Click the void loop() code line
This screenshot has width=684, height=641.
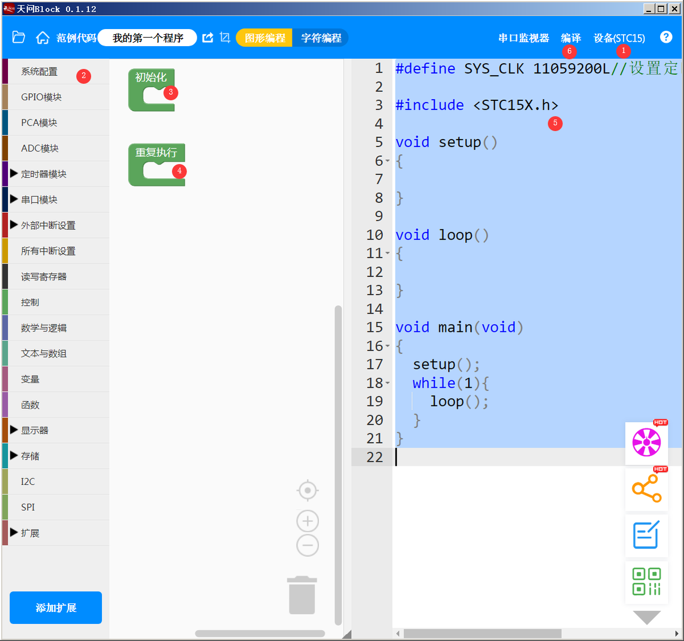(x=442, y=235)
